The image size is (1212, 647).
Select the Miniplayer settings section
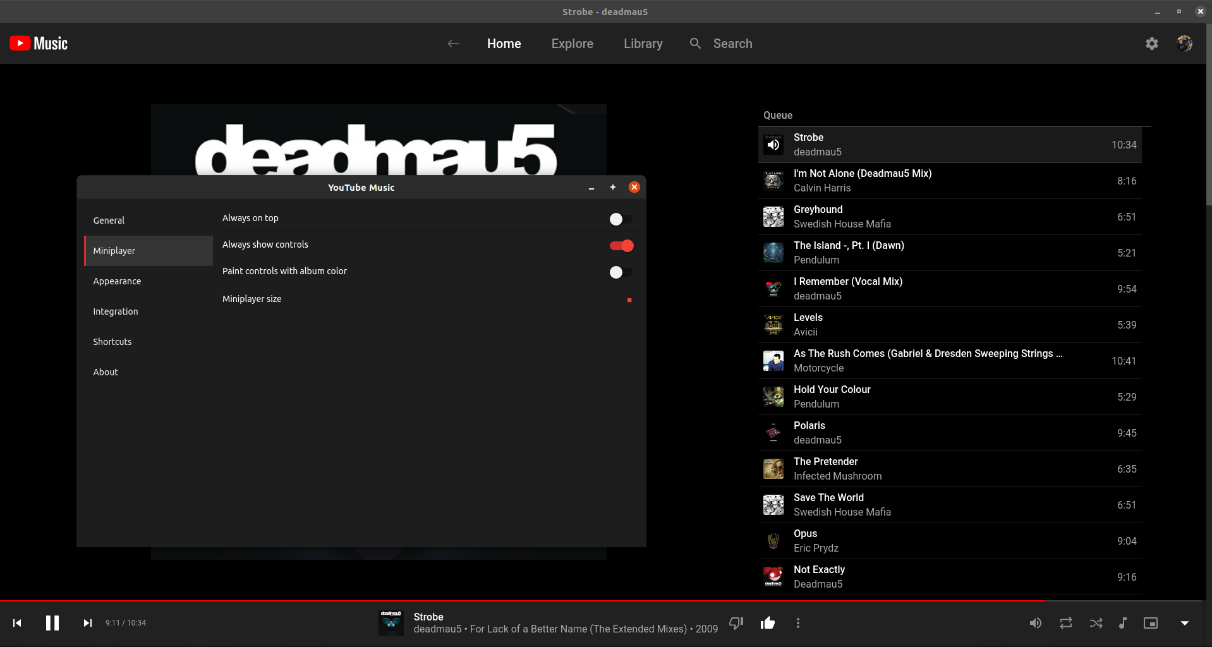coord(148,251)
